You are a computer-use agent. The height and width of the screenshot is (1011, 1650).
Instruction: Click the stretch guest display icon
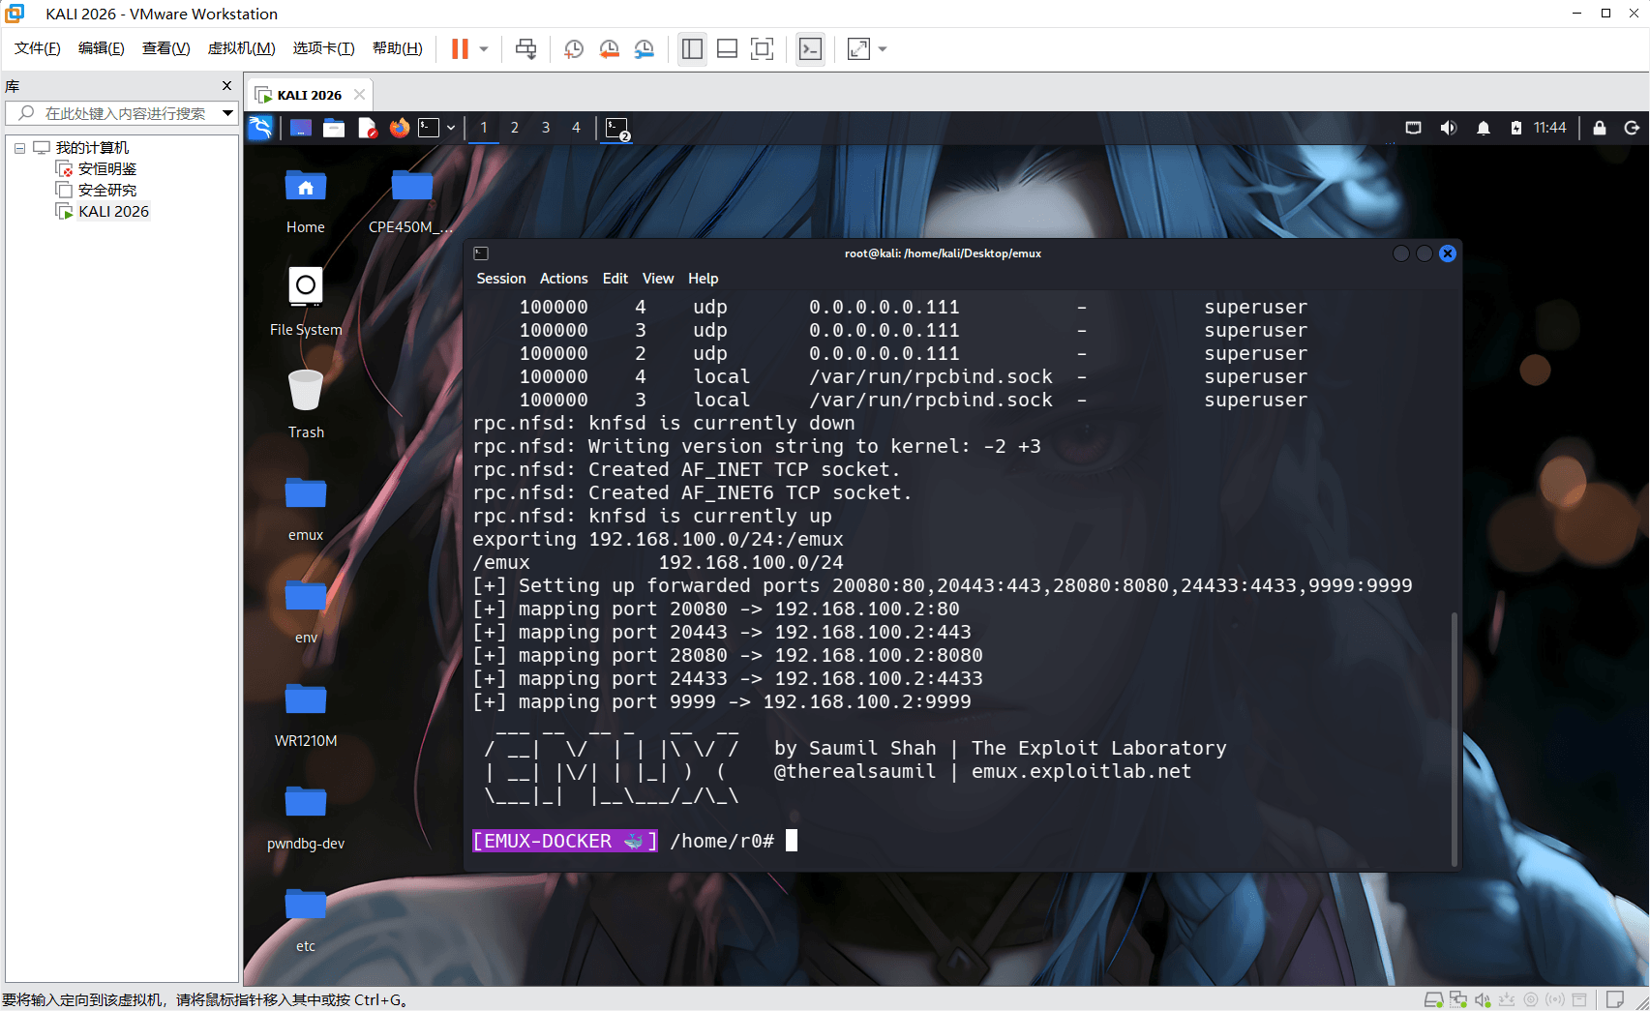point(858,49)
